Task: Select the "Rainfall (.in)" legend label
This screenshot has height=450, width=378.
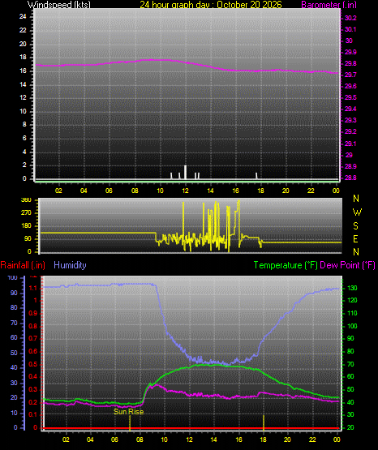Action: click(23, 265)
